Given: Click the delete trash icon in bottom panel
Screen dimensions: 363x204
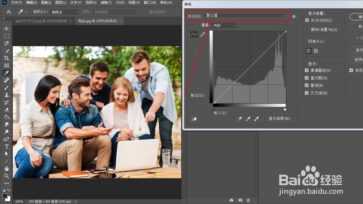Looking at the screenshot, I should click(x=248, y=200).
